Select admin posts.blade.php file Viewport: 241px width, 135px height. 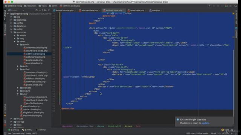point(33,60)
